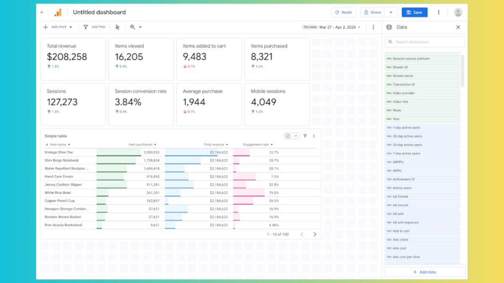
Task: Click the Vintage Olive Tee row
Action: [181, 153]
